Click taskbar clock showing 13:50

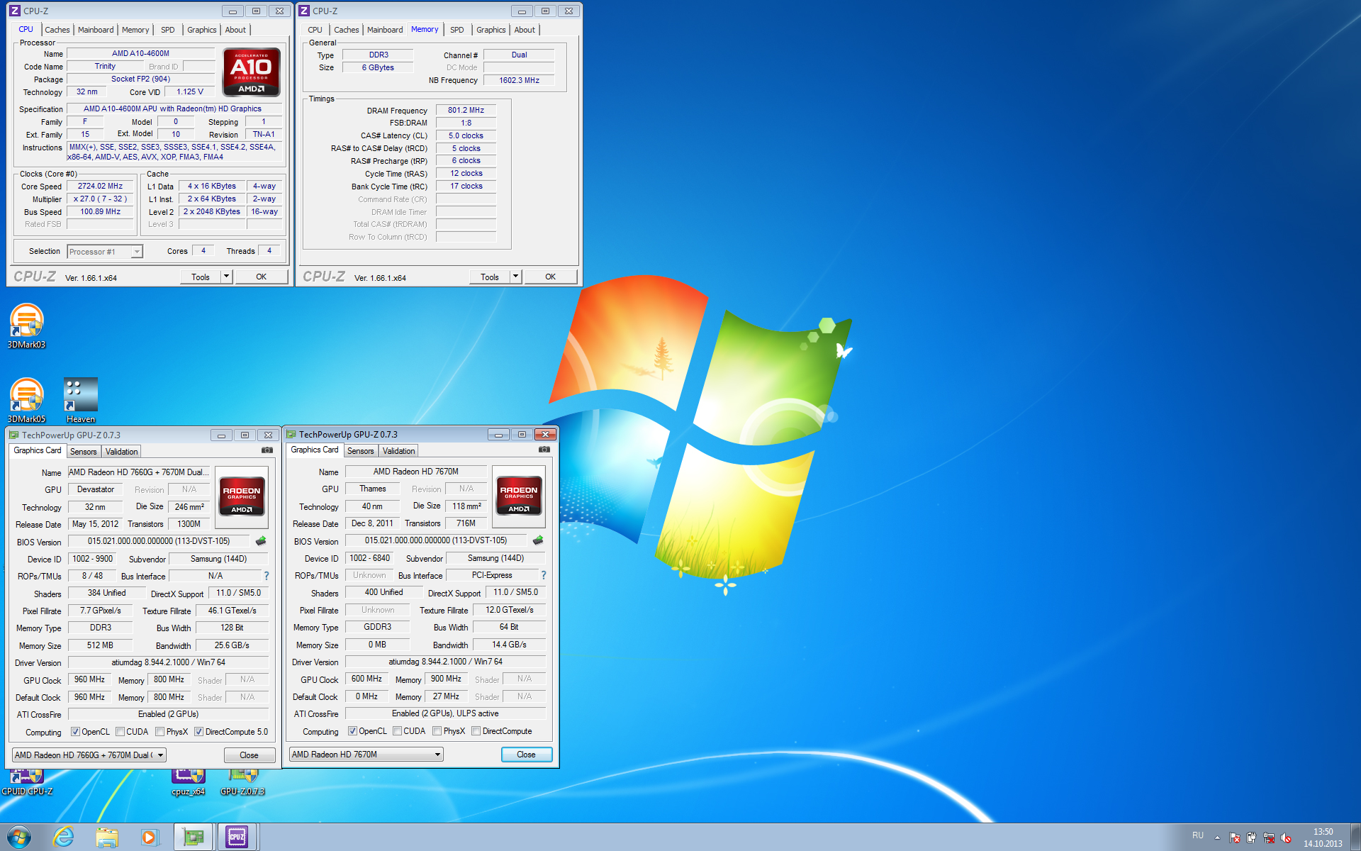(x=1323, y=838)
